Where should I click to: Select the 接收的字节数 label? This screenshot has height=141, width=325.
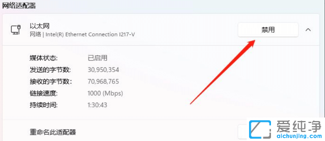[x=51, y=81]
